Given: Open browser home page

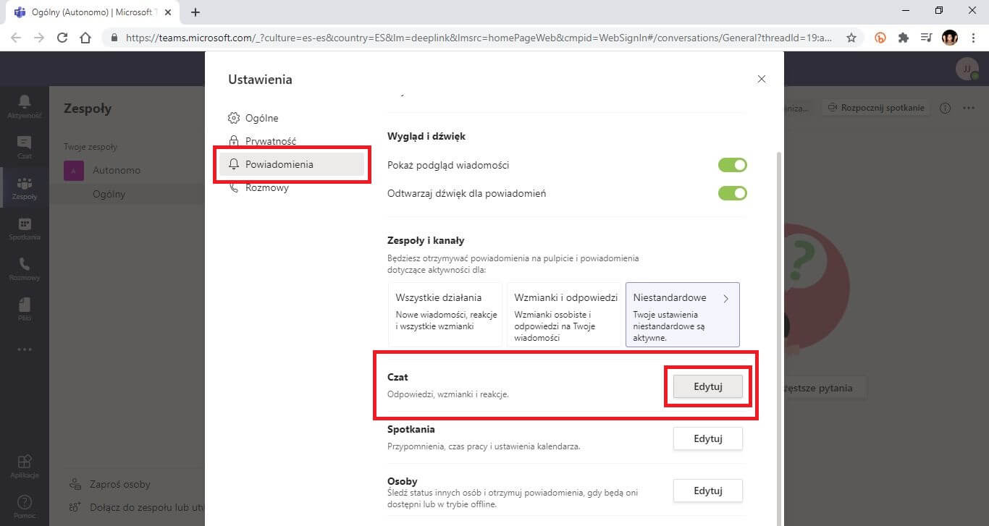Looking at the screenshot, I should click(x=85, y=38).
